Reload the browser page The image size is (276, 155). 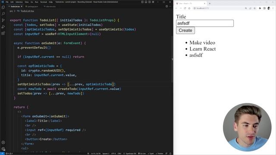(185, 8)
